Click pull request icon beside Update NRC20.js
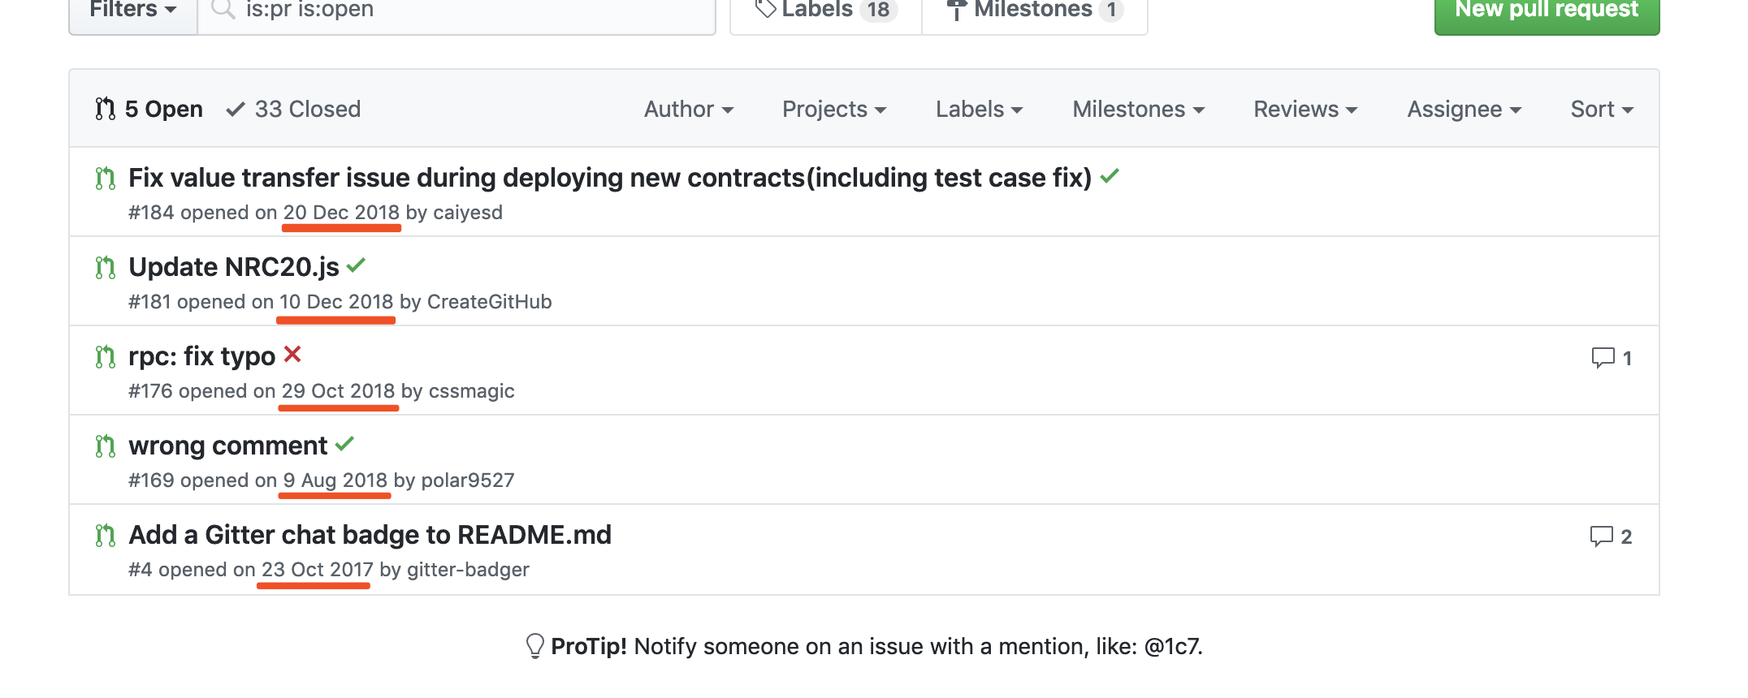Viewport: 1748px width, 698px height. (x=105, y=267)
